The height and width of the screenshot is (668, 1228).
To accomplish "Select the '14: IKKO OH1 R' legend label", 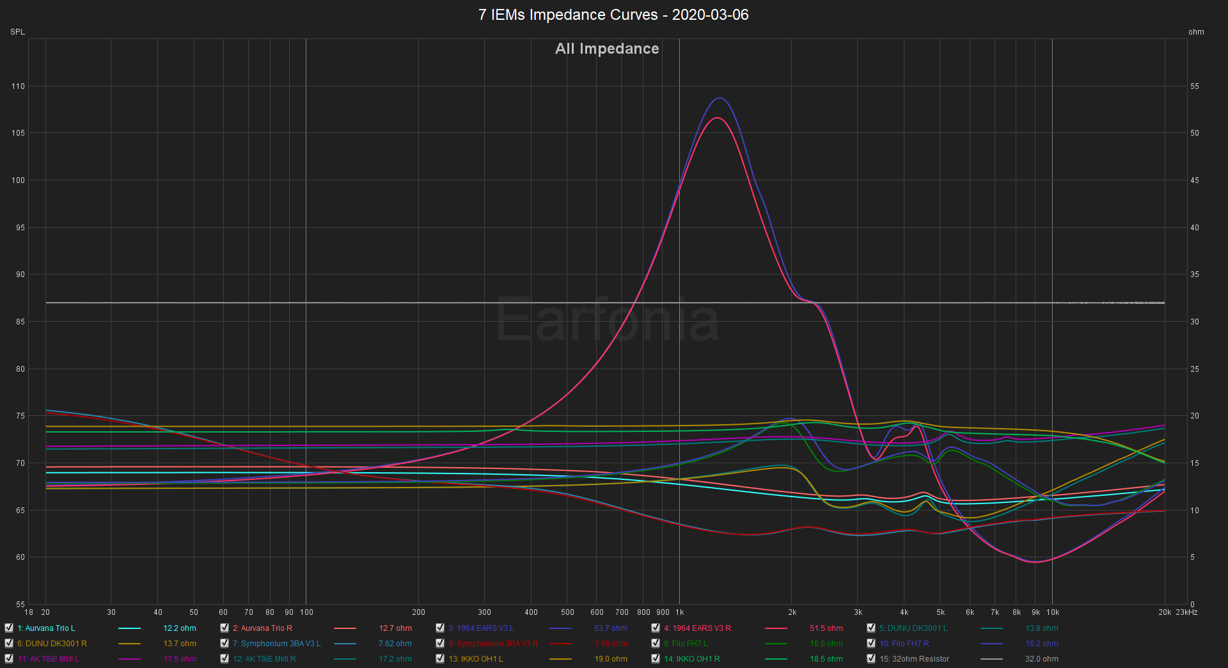I will click(692, 659).
